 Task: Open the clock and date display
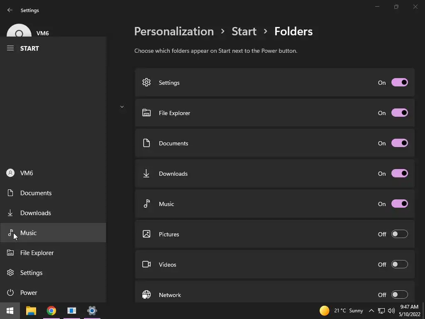(409, 311)
